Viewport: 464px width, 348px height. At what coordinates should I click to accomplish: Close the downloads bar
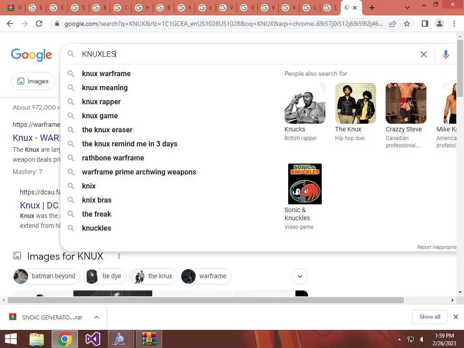pos(456,317)
